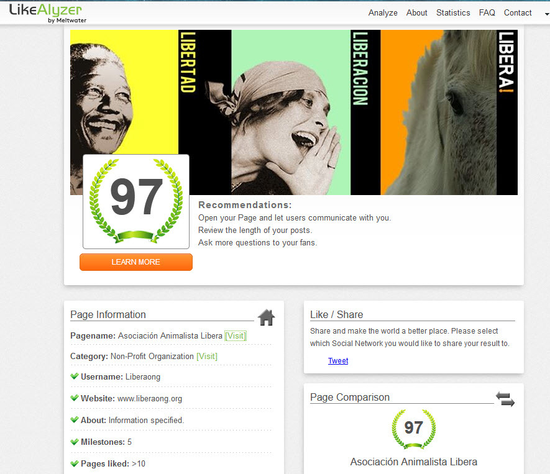
Task: Click the 'Pages liked: >10' row
Action: [171, 464]
